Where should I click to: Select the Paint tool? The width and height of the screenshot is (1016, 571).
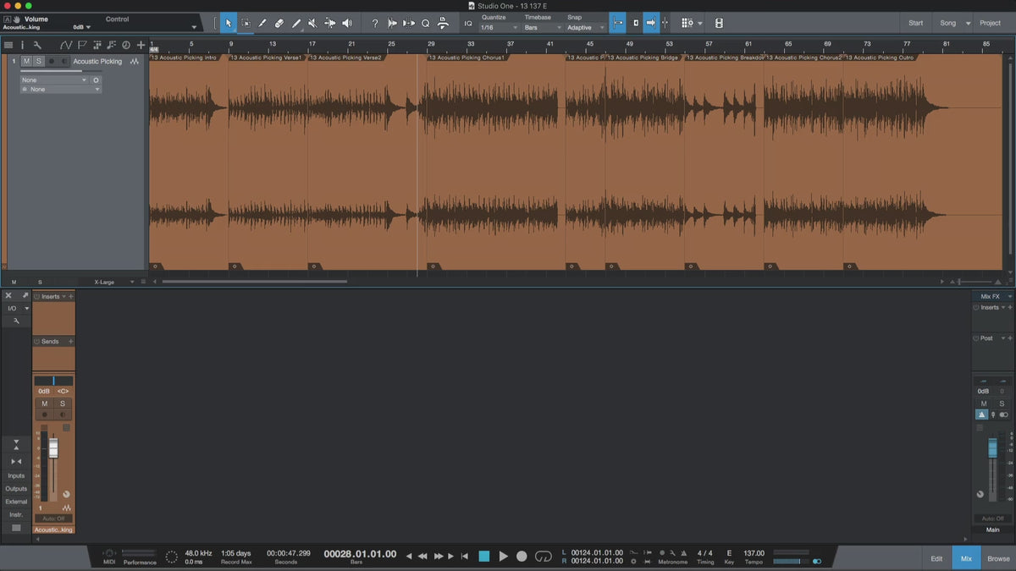tap(296, 23)
